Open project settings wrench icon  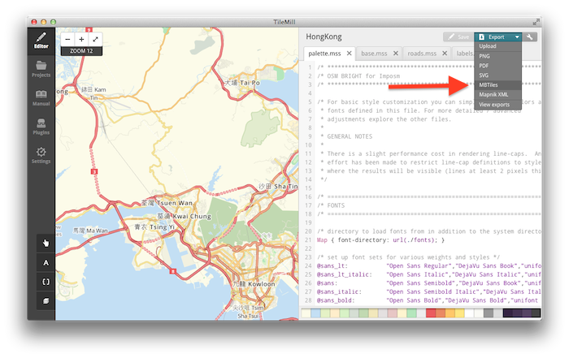point(530,37)
